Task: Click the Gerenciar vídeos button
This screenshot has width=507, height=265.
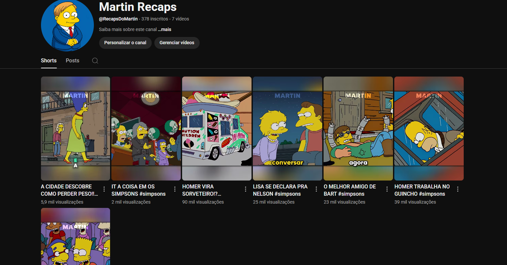Action: [177, 43]
